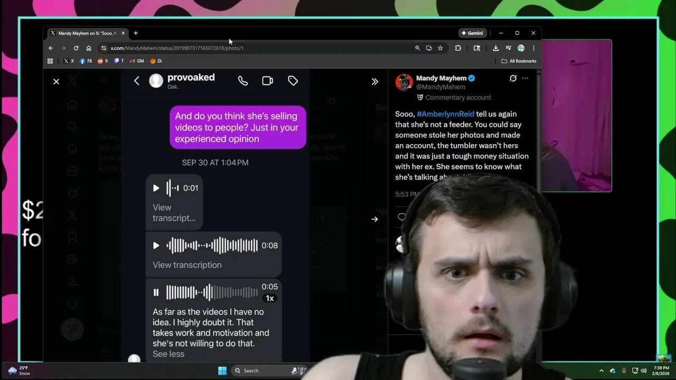This screenshot has width=676, height=380.
Task: Reload the page with the refresh icon
Action: tap(76, 48)
